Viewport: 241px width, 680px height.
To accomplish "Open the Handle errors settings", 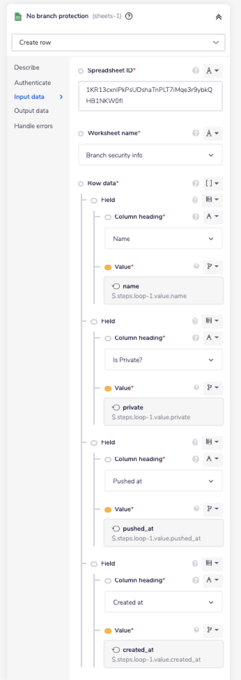I will [x=33, y=126].
